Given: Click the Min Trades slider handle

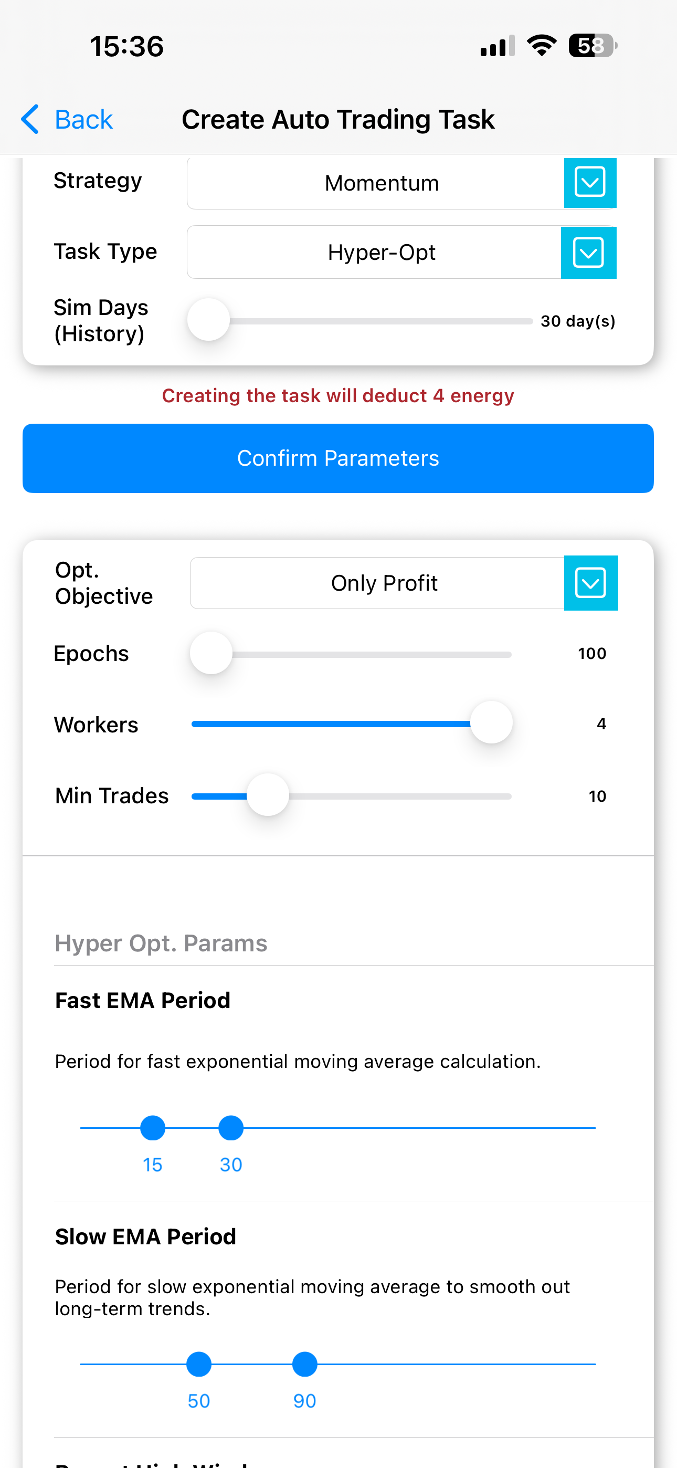Looking at the screenshot, I should [268, 794].
